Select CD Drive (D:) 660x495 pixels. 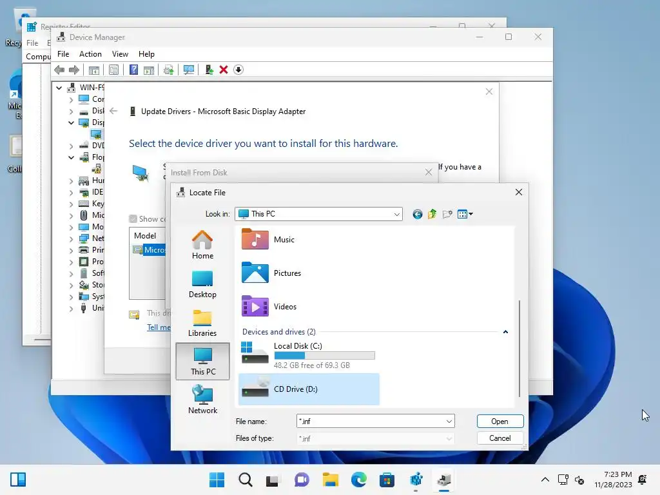point(309,389)
